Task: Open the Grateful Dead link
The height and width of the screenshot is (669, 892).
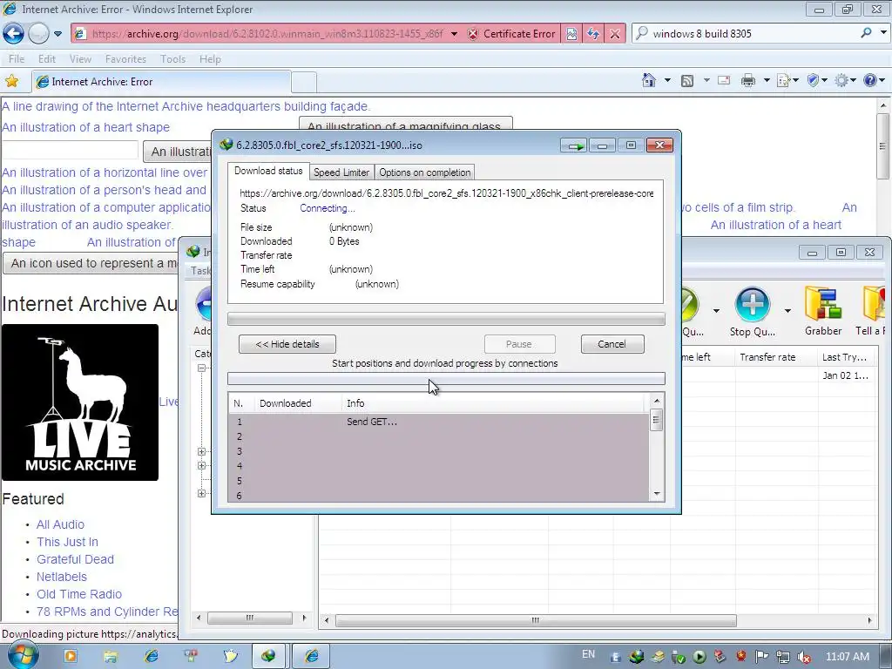Action: tap(75, 559)
